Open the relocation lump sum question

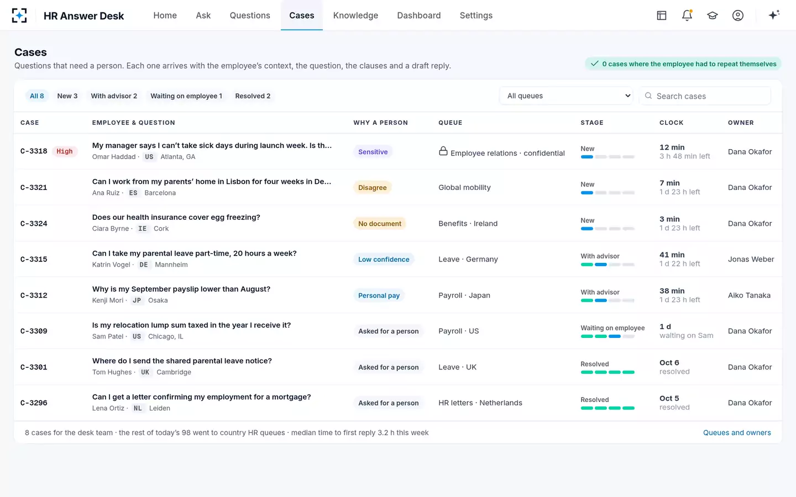[x=191, y=325]
